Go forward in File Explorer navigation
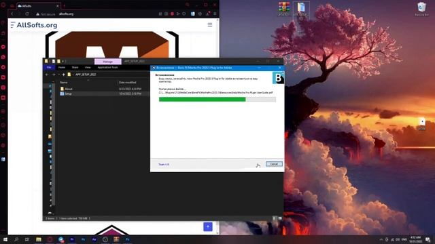Viewport: 435px width, 244px height. point(54,75)
